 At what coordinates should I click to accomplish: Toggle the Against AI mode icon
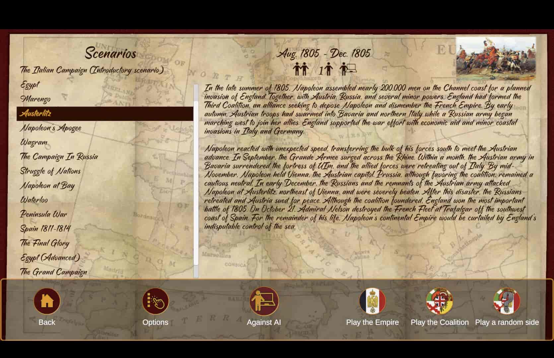pos(264,301)
